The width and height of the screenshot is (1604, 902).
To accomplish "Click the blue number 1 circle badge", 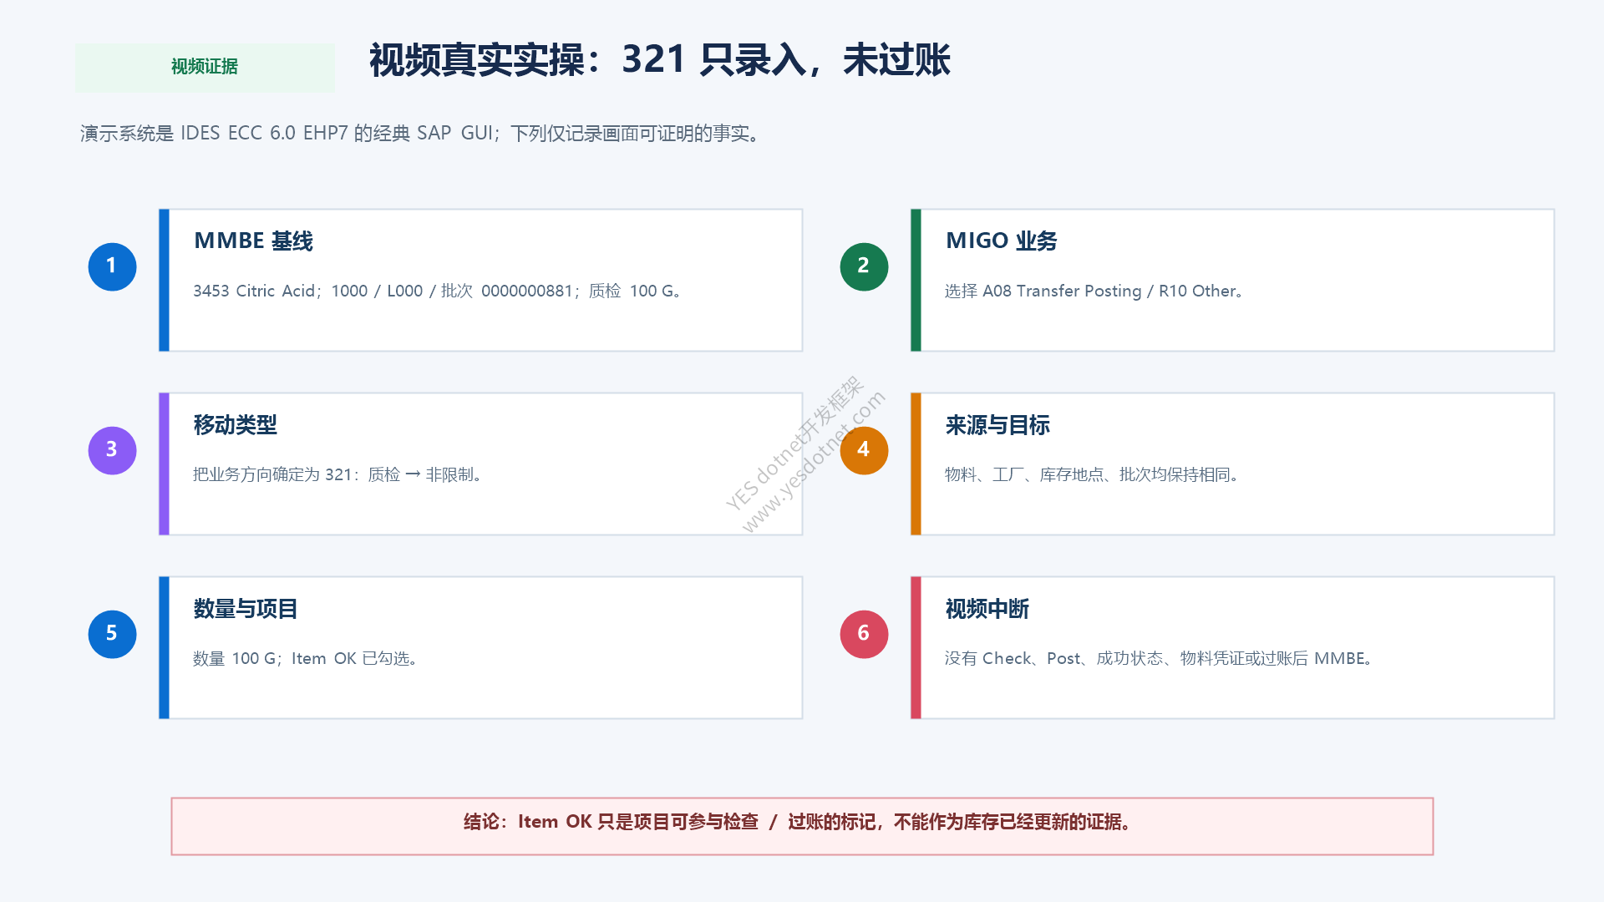I will coord(112,266).
